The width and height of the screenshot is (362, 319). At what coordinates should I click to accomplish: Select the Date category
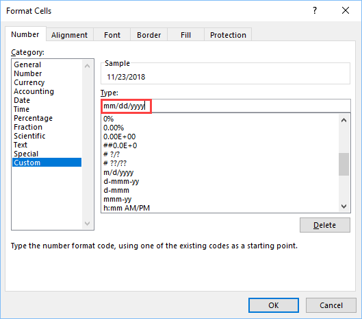click(x=22, y=100)
